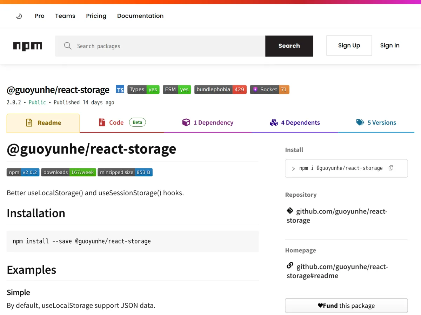Image resolution: width=421 pixels, height=315 pixels.
Task: Click the Readme tab document icon
Action: click(29, 123)
